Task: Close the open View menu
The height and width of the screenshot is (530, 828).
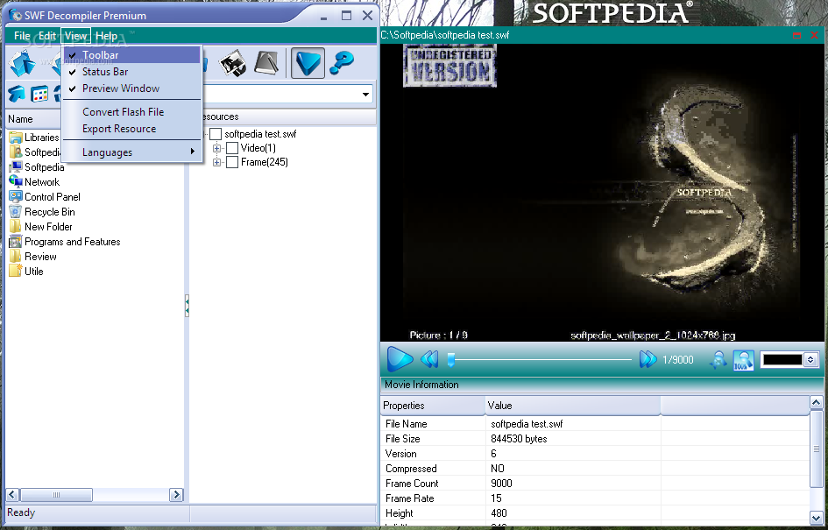Action: point(76,36)
